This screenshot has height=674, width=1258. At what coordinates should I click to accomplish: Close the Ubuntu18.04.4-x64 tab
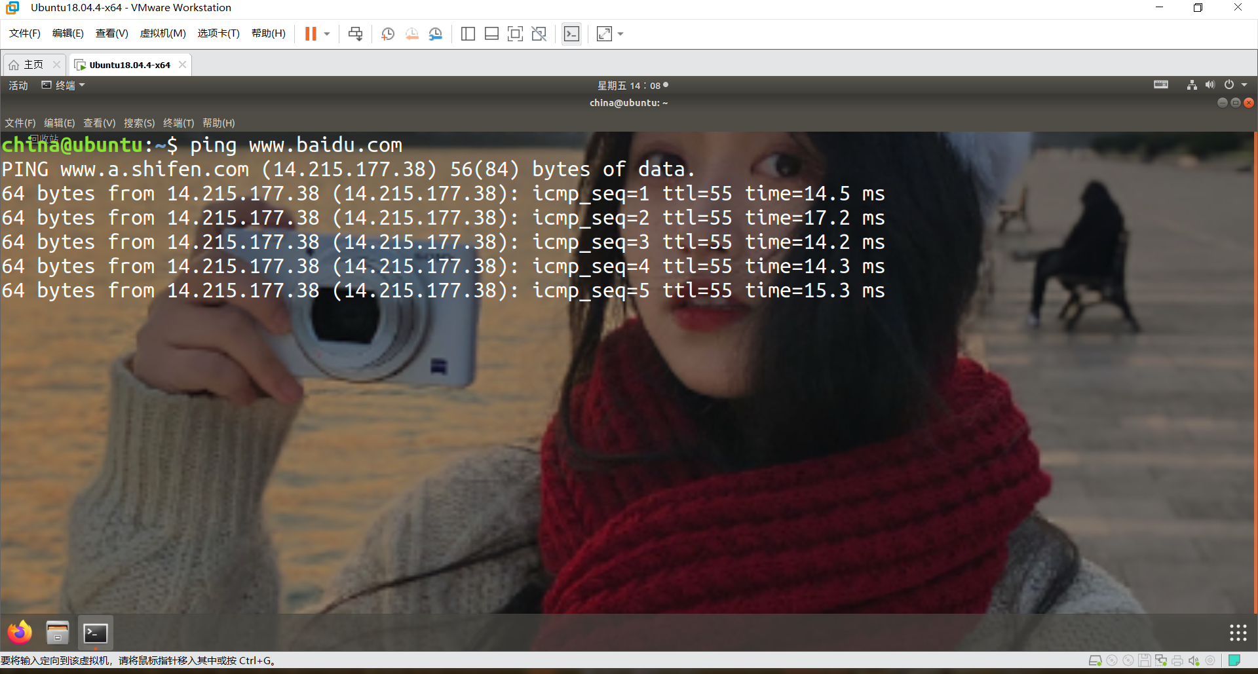(182, 64)
